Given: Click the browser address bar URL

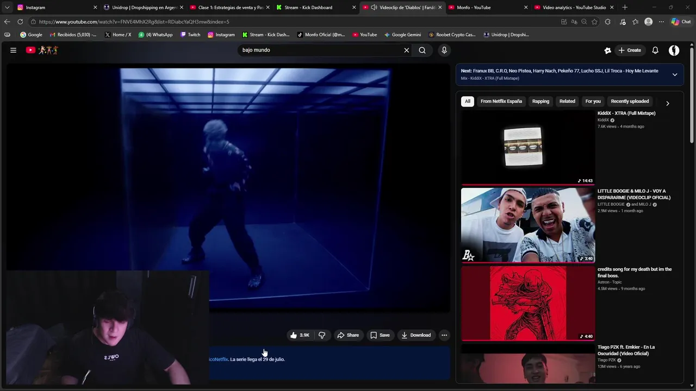Looking at the screenshot, I should [x=134, y=22].
